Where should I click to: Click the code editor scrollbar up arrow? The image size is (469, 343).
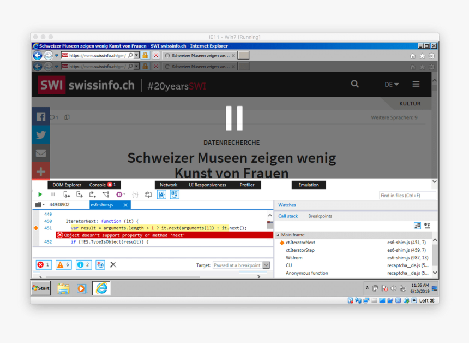(x=270, y=215)
